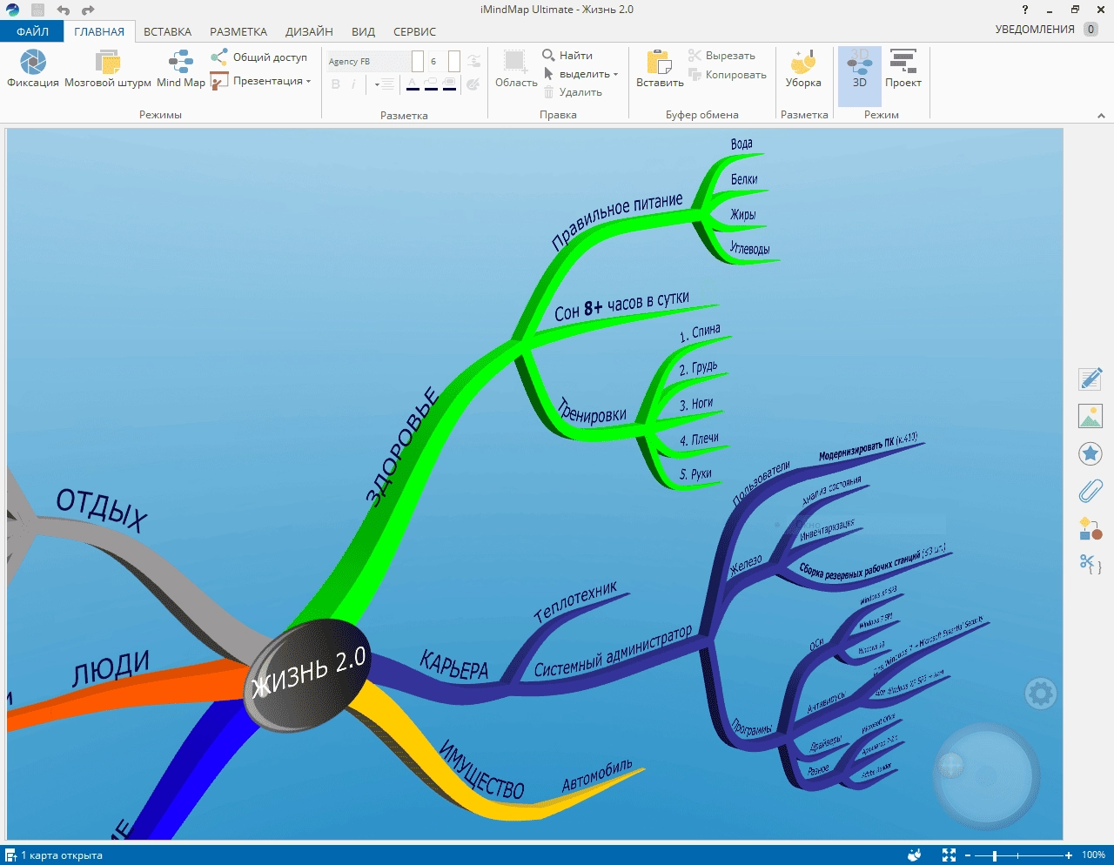The height and width of the screenshot is (865, 1114).
Task: Select the ВСТАВКА ribbon tab
Action: tap(167, 31)
